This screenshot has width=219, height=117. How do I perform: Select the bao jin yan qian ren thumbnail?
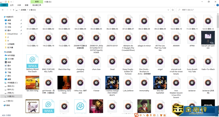click(208, 38)
